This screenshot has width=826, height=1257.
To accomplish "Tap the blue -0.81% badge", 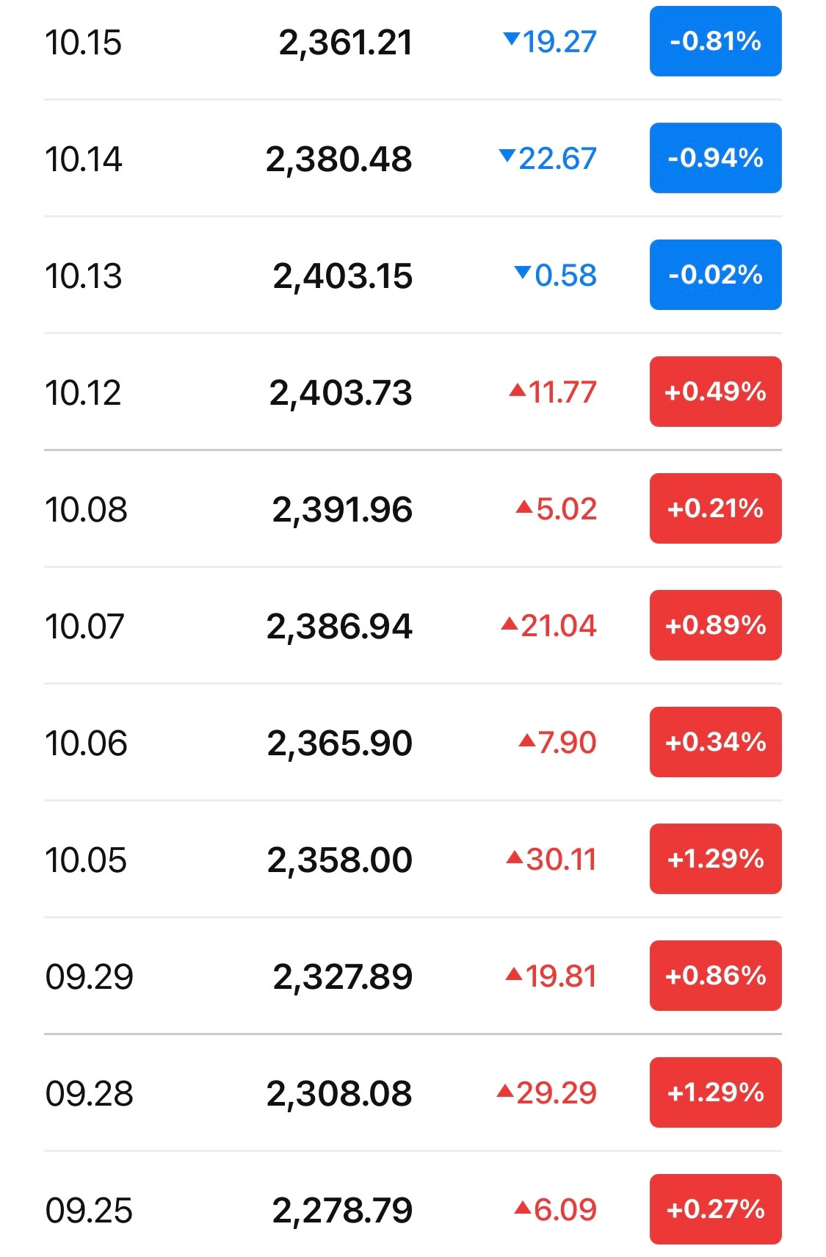I will 715,41.
